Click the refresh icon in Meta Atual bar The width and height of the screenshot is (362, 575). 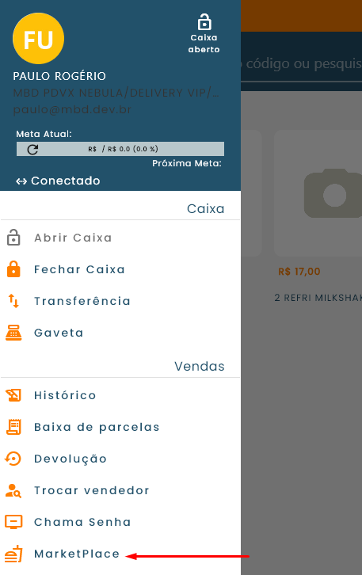pos(32,149)
